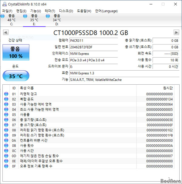Viewport: 182px width, 184px height.
Task: Click the status orb for drive C:
Action: tap(2, 16)
